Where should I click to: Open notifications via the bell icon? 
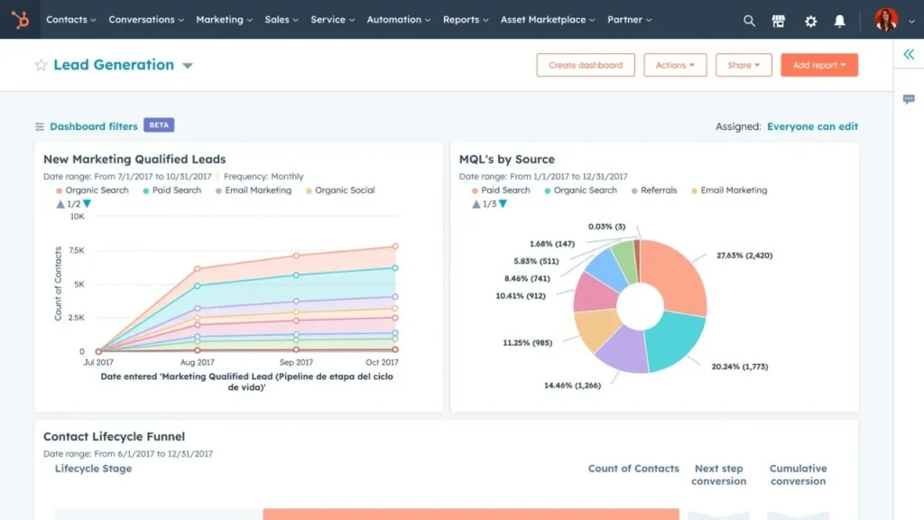tap(840, 21)
